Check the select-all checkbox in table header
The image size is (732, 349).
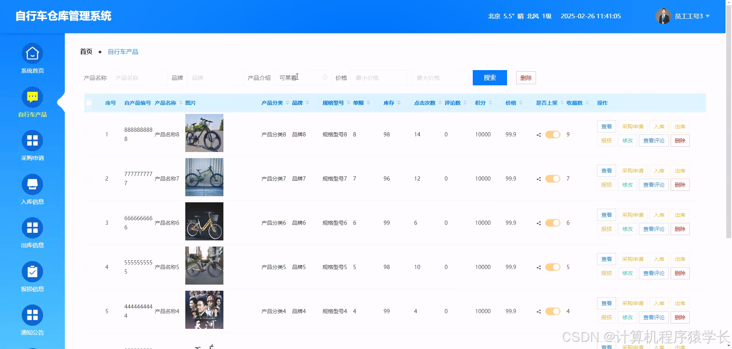(x=89, y=102)
